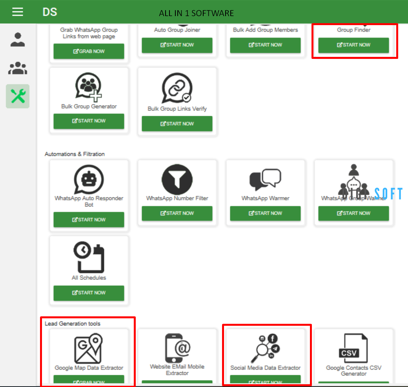Click the DS logo
The width and height of the screenshot is (408, 387).
pos(50,12)
